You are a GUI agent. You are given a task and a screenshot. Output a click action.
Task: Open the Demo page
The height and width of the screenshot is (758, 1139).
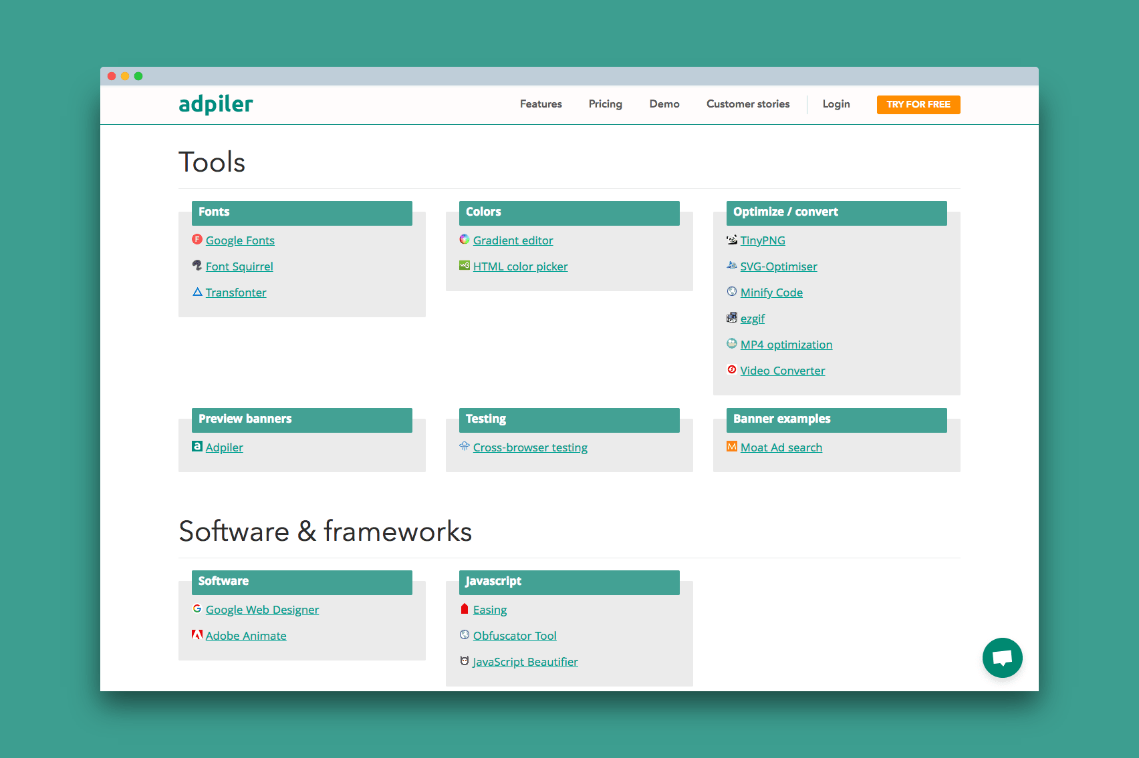664,104
